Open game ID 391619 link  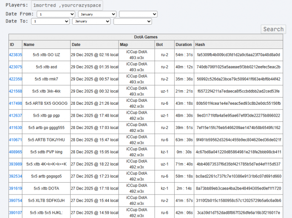(15, 189)
